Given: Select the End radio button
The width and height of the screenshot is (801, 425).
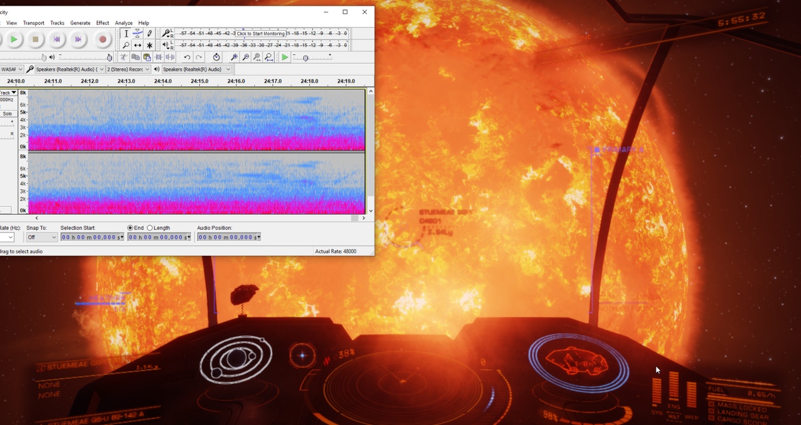Looking at the screenshot, I should coord(130,228).
